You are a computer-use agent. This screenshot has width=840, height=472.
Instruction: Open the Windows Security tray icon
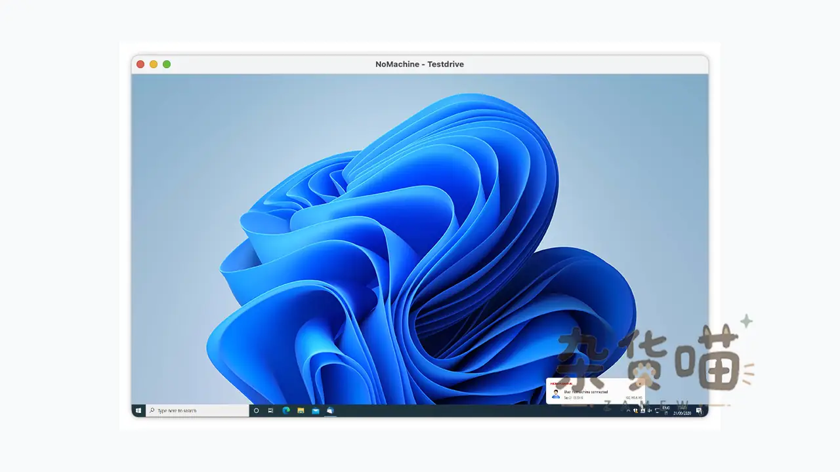[x=635, y=410]
